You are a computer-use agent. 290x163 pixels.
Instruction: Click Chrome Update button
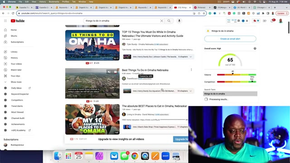[x=280, y=13]
